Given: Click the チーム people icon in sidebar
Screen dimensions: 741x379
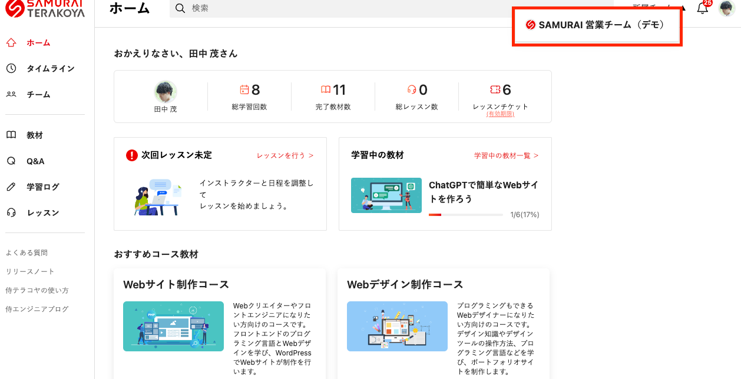Looking at the screenshot, I should click(11, 95).
